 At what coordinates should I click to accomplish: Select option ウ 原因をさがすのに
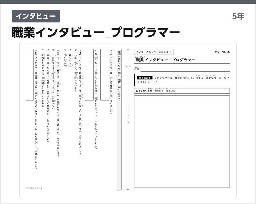42,78
